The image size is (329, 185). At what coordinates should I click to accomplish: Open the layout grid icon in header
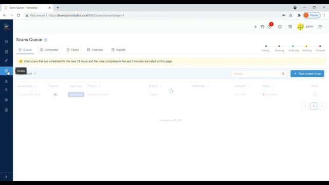coord(290,27)
